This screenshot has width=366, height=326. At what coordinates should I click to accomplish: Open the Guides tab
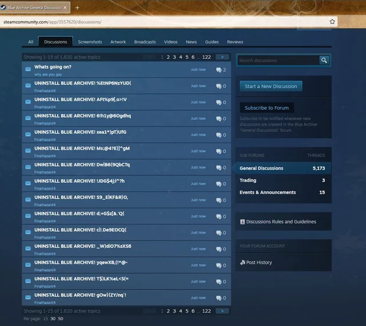[x=212, y=42]
